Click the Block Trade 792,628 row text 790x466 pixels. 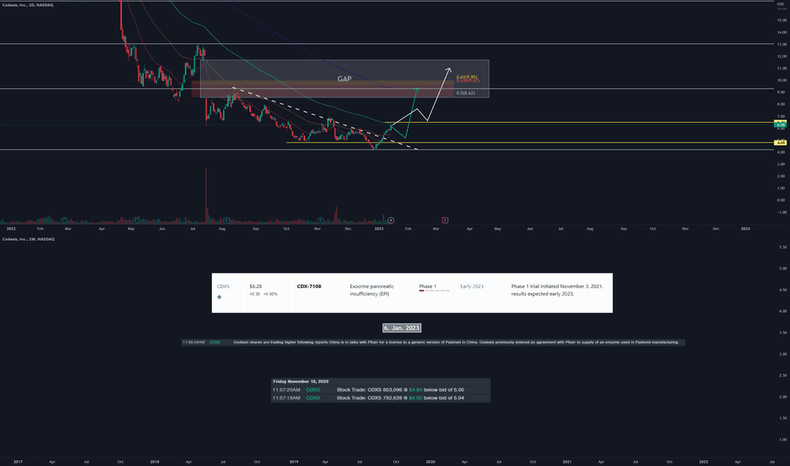401,398
